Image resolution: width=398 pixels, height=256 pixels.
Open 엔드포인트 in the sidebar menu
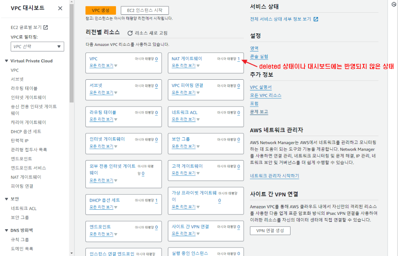(21, 159)
